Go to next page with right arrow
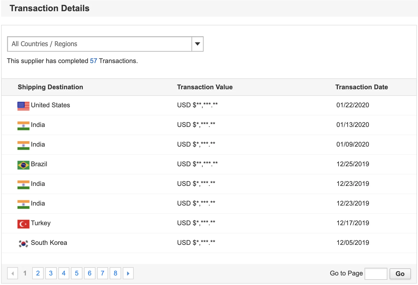The image size is (418, 285). pyautogui.click(x=128, y=273)
